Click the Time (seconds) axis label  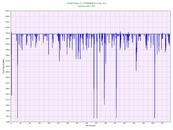point(90,126)
